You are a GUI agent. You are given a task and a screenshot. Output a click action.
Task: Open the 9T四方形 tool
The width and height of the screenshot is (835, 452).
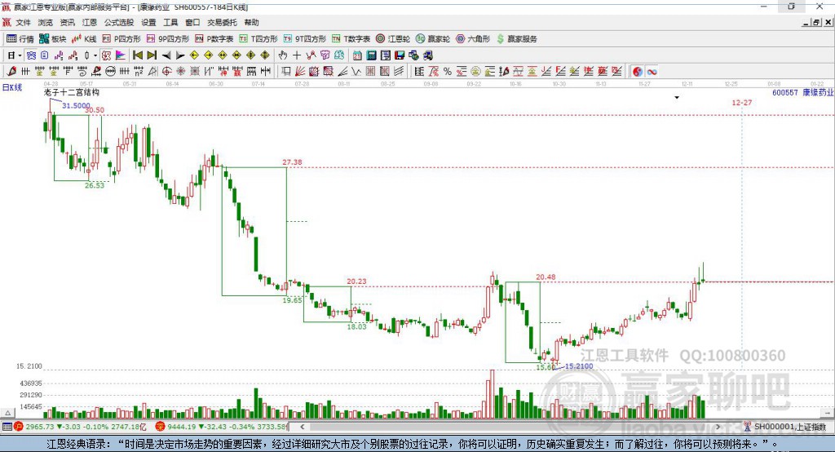305,39
